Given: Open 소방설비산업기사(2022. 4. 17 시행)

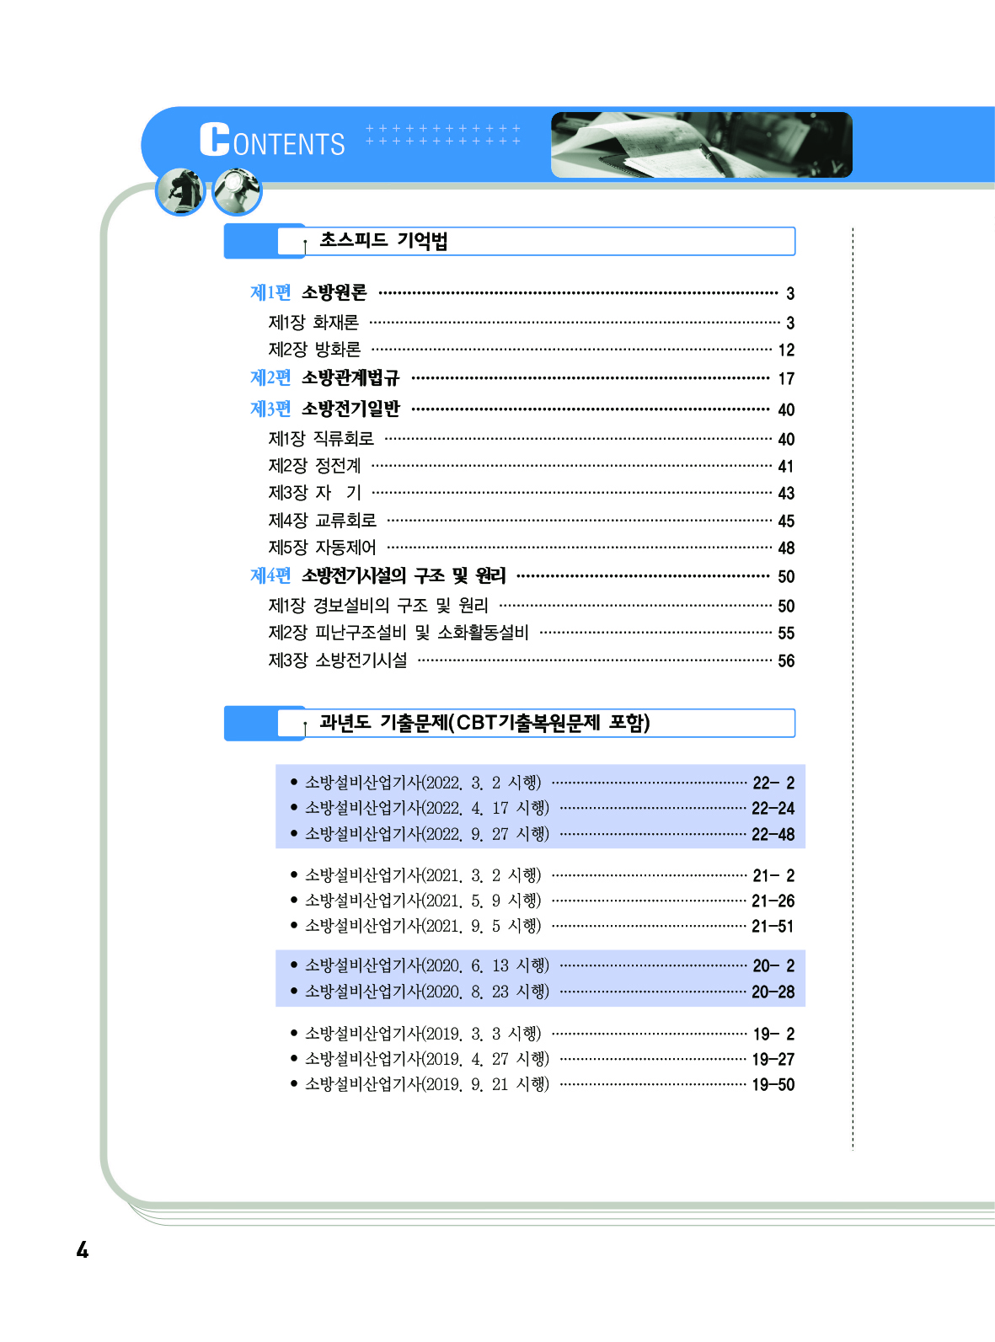Looking at the screenshot, I should (x=542, y=808).
